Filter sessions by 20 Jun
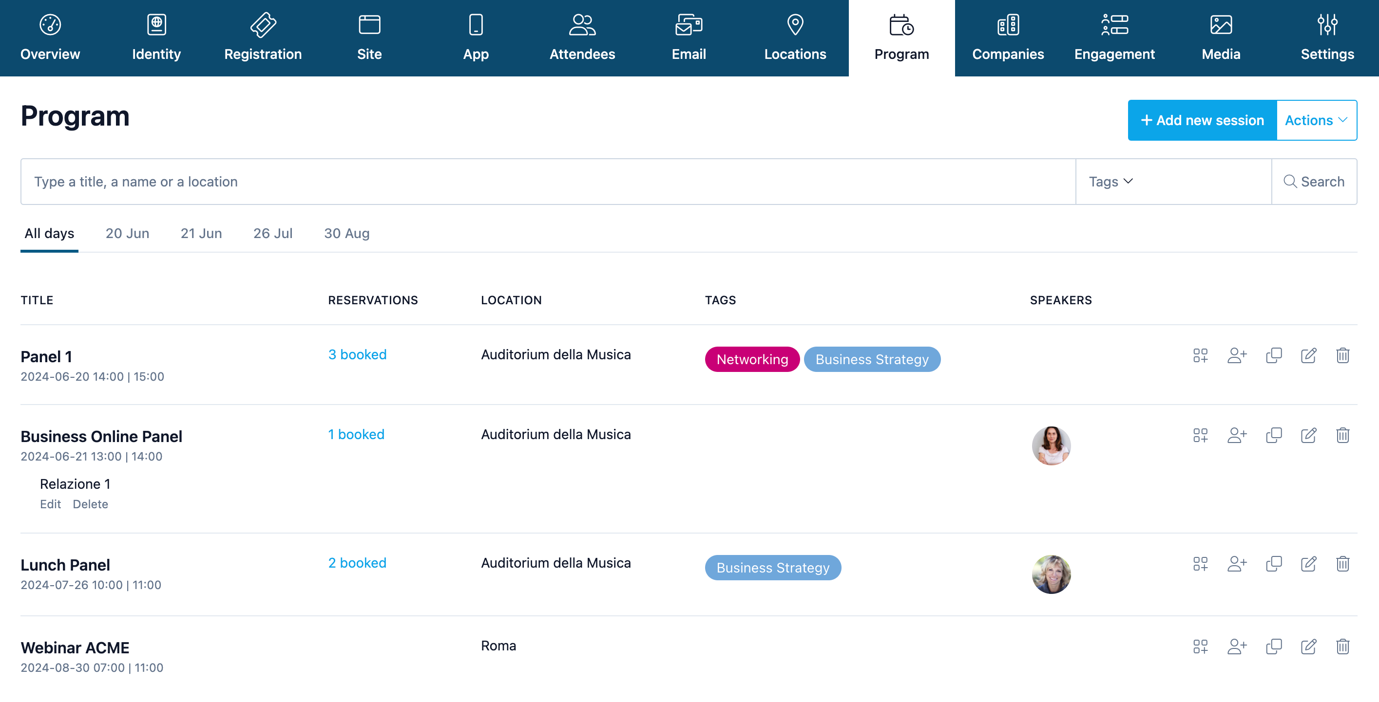This screenshot has height=702, width=1379. [x=127, y=234]
